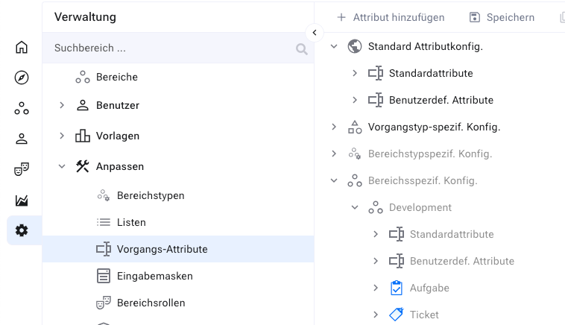Image resolution: width=565 pixels, height=325 pixels.
Task: Expand the Vorlagen tree node
Action: coord(62,136)
